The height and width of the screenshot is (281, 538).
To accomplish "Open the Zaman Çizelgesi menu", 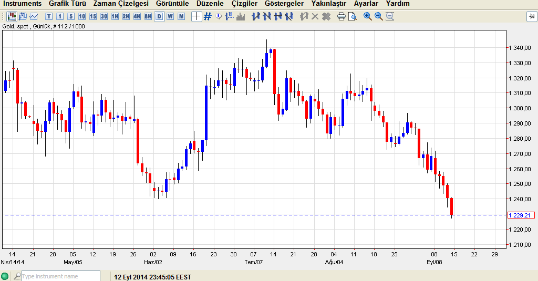I will click(x=121, y=4).
